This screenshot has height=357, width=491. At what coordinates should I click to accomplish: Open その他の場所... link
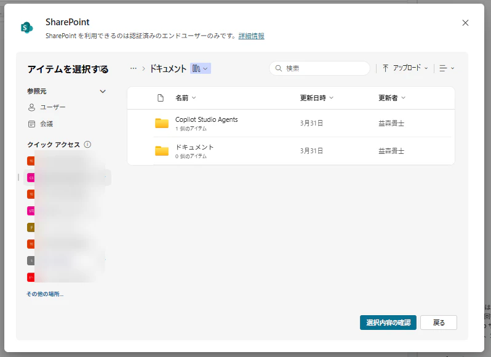tap(45, 294)
